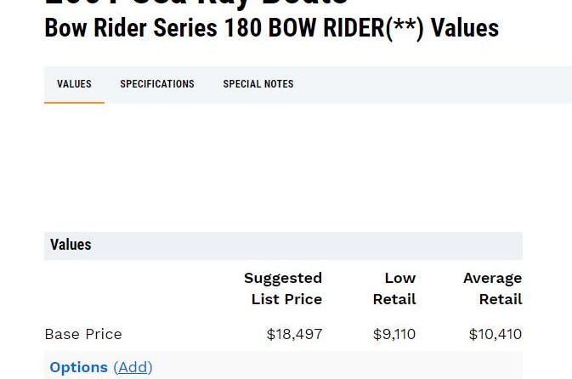
Task: Click the Average Retail column header
Action: (492, 288)
